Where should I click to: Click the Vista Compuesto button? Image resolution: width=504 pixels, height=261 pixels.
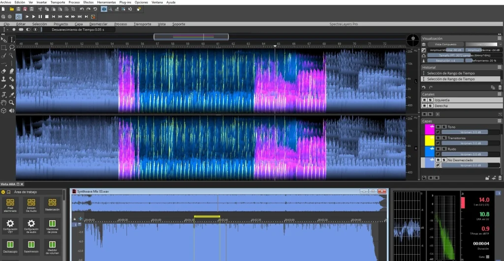tap(445, 44)
